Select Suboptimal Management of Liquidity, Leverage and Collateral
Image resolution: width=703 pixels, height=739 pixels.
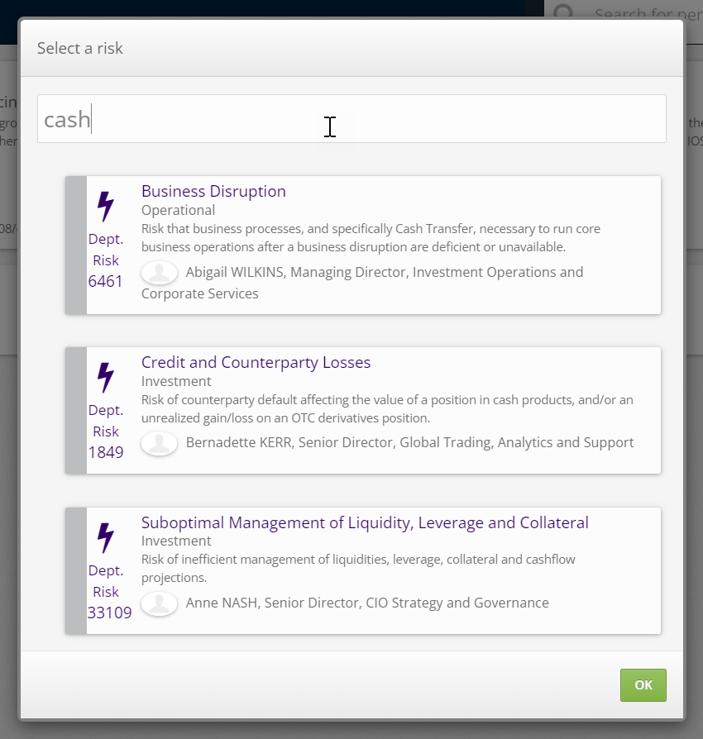pyautogui.click(x=365, y=522)
